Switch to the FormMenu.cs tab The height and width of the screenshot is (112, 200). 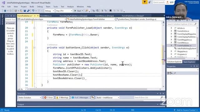[46, 16]
